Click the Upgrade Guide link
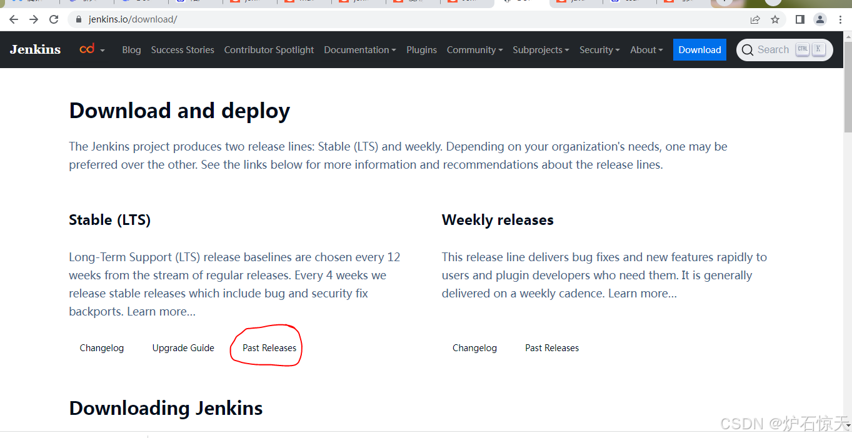Screen dimensions: 852x438 (183, 347)
